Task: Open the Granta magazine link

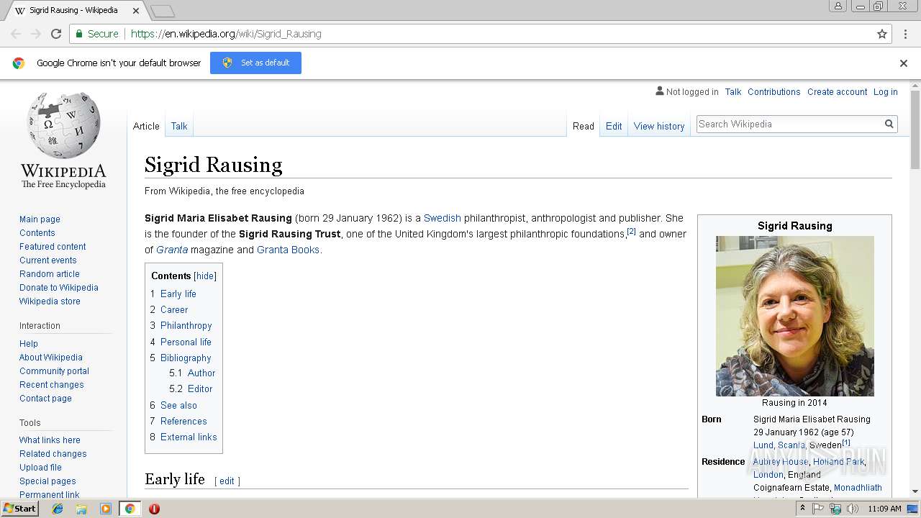Action: coord(172,250)
